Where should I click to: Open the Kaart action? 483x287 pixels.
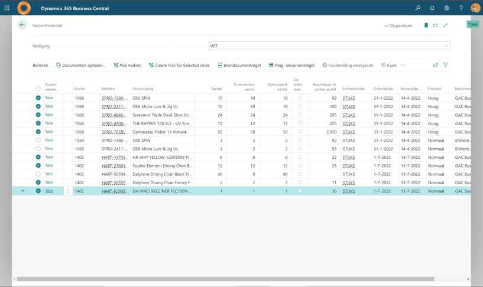click(x=389, y=65)
